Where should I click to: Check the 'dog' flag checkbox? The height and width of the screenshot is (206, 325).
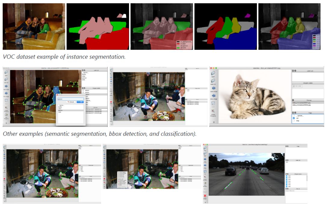294,121
